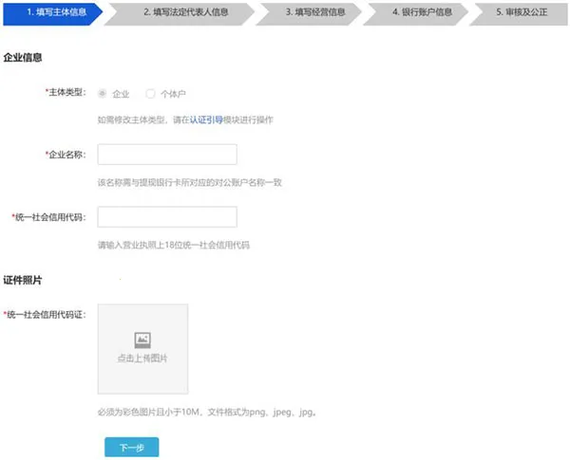Image resolution: width=570 pixels, height=460 pixels.
Task: Select the 企业 radio button
Action: pos(103,94)
